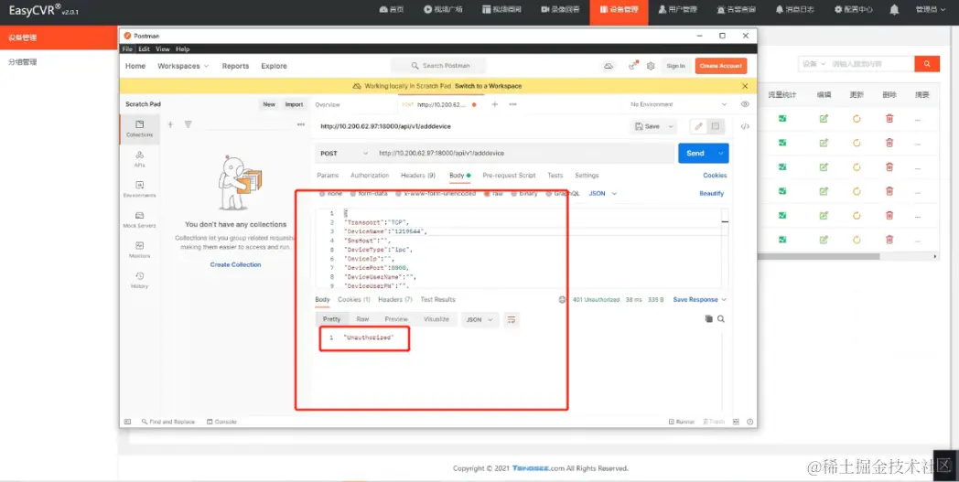The image size is (959, 482).
Task: Click the plus icon beside the collection filter
Action: tap(170, 124)
